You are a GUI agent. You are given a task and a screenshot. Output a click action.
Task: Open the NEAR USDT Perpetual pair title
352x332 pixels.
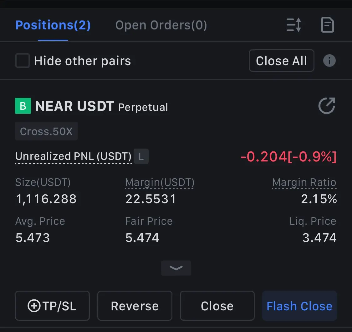[x=101, y=106]
